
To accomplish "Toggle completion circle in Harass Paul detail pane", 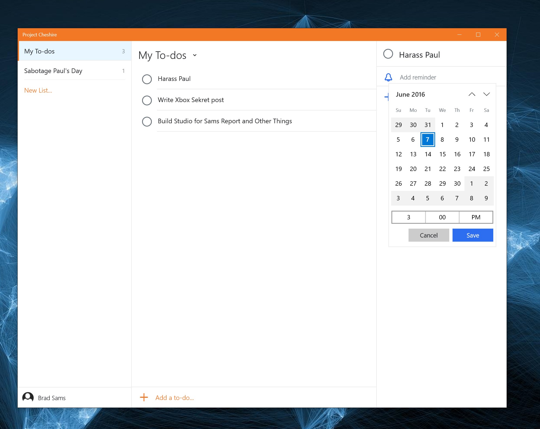I will [388, 54].
